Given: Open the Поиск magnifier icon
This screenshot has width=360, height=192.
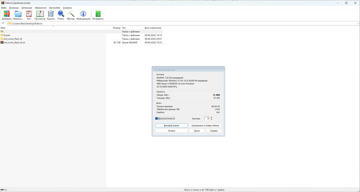Looking at the screenshot, I should click(x=61, y=14).
